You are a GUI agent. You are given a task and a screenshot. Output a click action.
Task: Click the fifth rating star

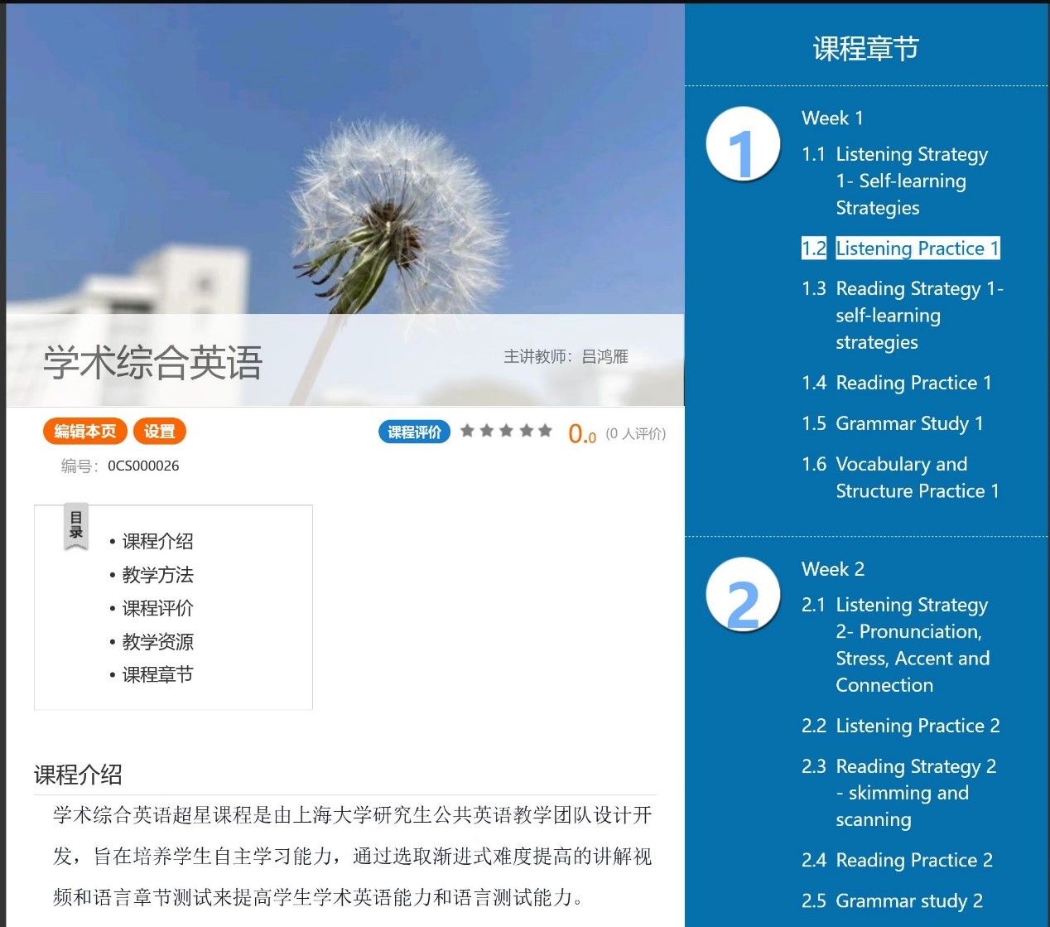click(x=545, y=431)
